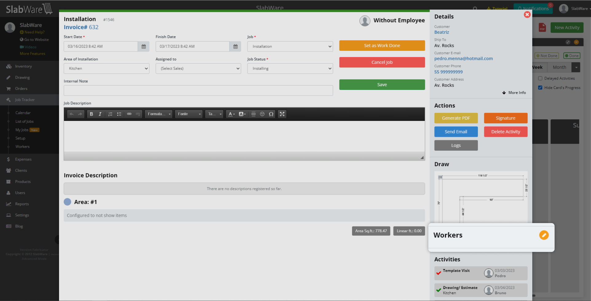Click the Draw countertop thumbnail
591x301 pixels.
coord(481,197)
